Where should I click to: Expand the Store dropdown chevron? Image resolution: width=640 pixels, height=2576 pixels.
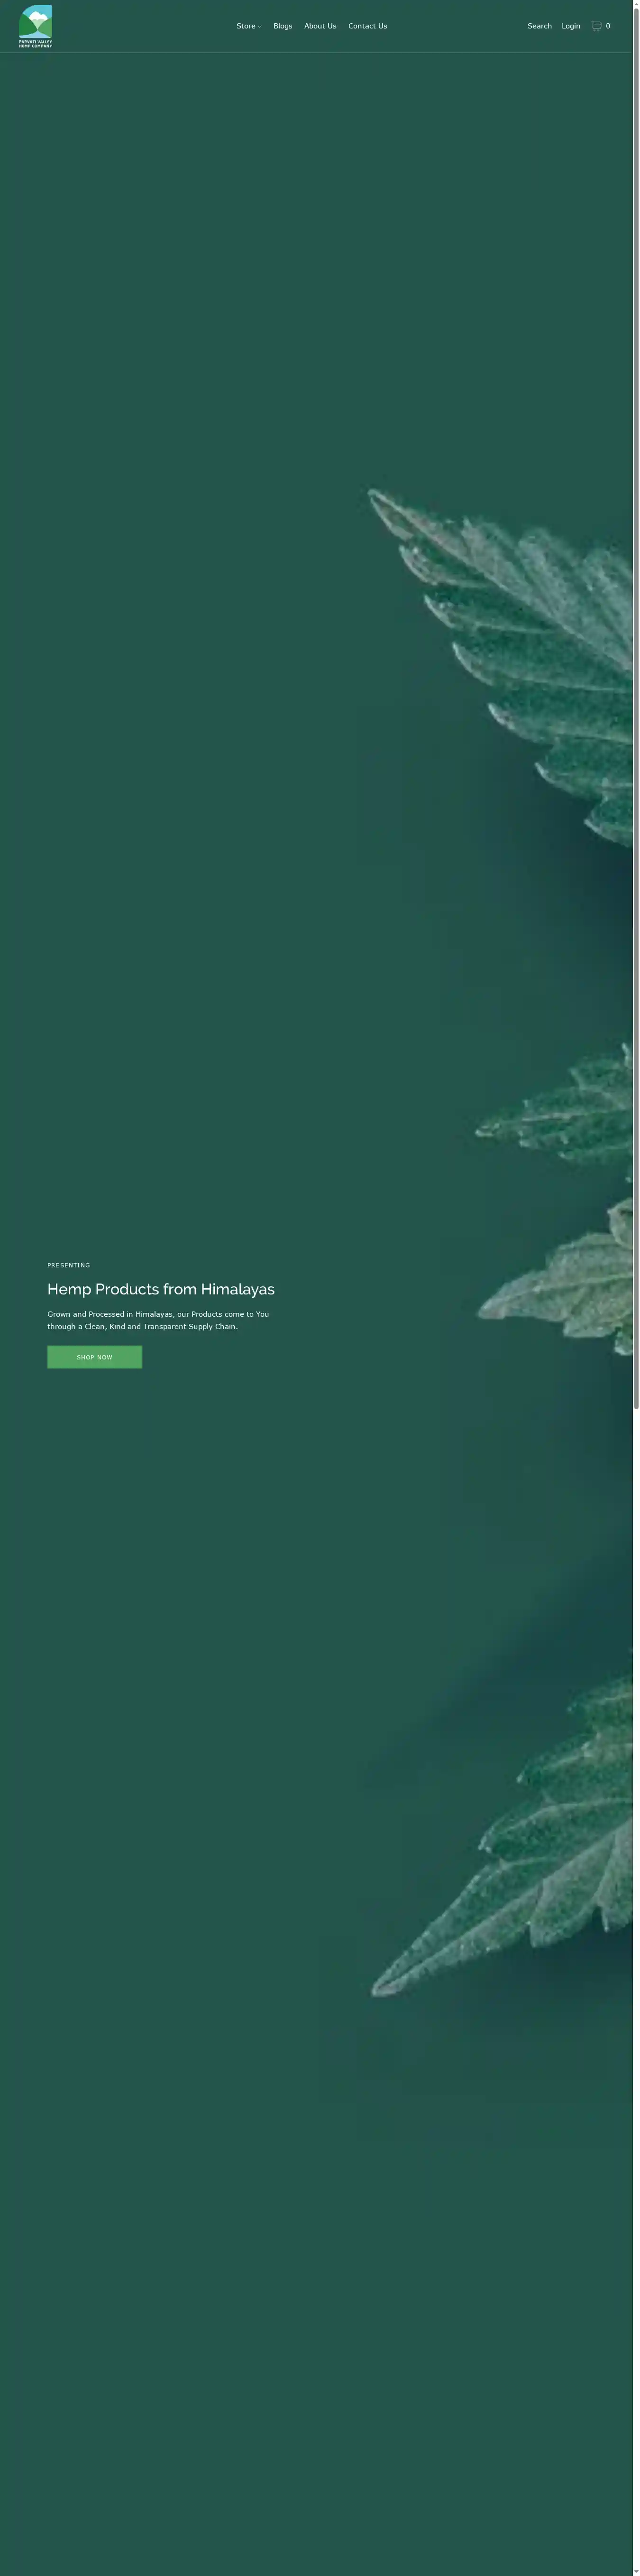pyautogui.click(x=260, y=27)
